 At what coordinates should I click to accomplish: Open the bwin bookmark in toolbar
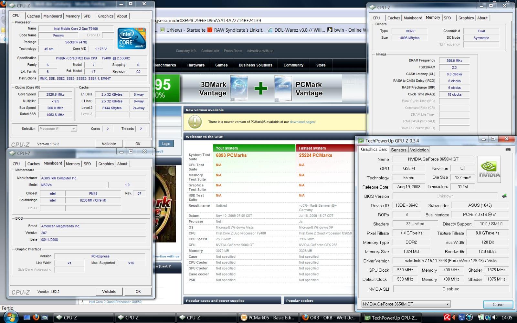(347, 30)
